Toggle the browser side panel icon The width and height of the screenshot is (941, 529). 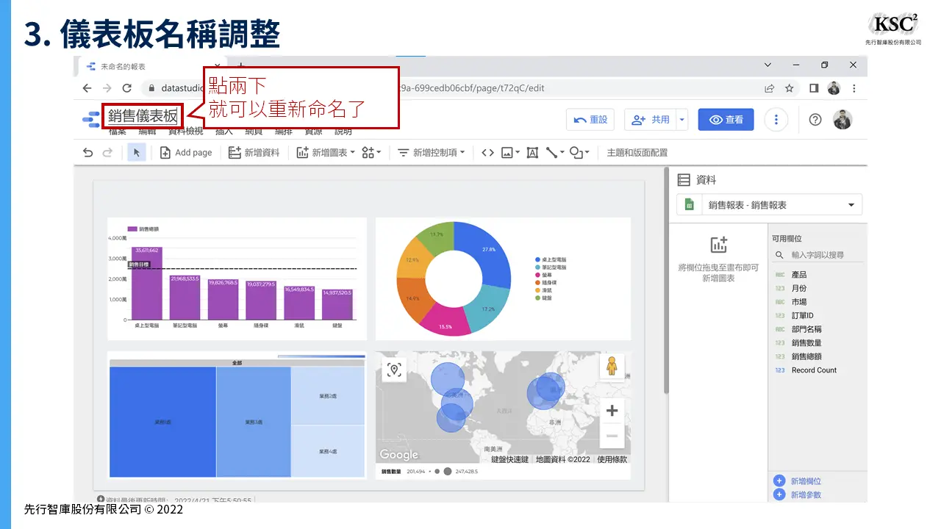click(x=814, y=88)
